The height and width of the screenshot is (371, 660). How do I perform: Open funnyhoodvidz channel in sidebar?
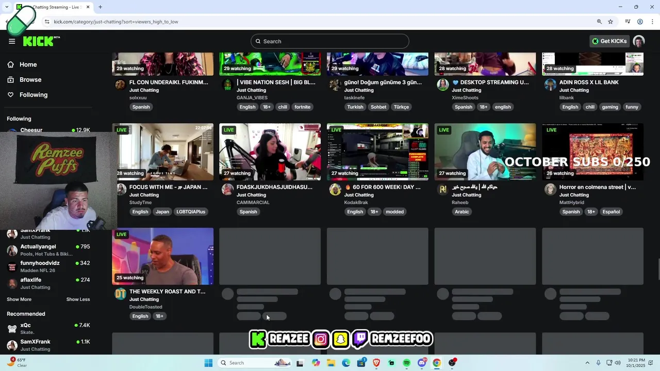(x=48, y=266)
